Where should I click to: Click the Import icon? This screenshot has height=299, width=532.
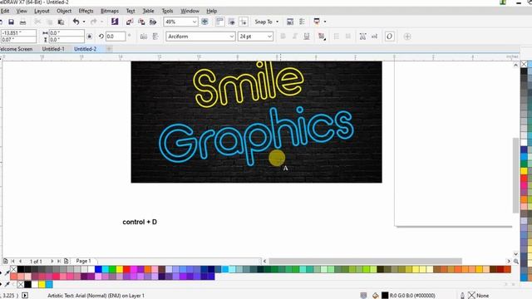[x=130, y=22]
